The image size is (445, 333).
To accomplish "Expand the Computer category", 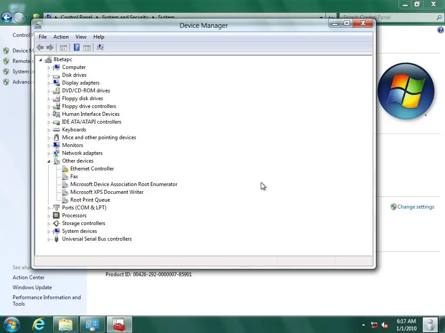I will [49, 68].
